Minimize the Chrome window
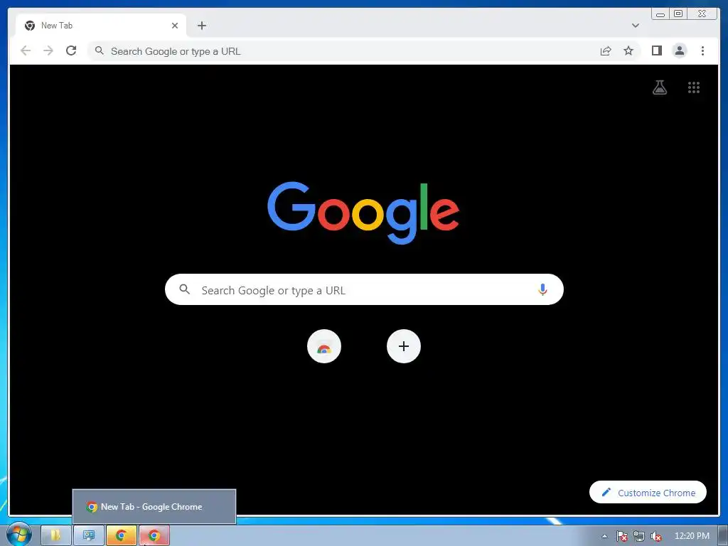728x546 pixels. (x=660, y=14)
